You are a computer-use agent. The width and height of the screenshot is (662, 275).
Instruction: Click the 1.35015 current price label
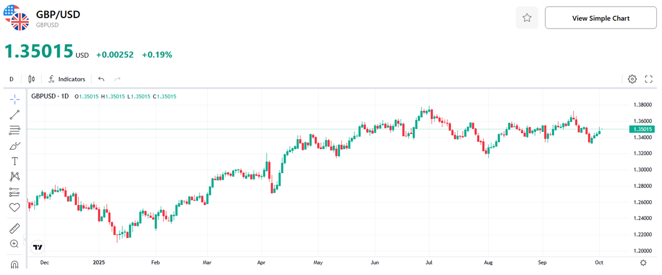click(643, 129)
